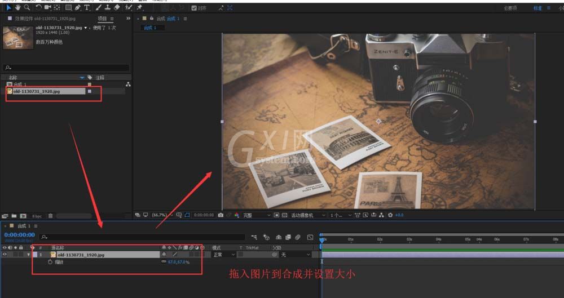Toggle transparency grid icon in viewer
Image resolution: width=564 pixels, height=298 pixels.
284,215
